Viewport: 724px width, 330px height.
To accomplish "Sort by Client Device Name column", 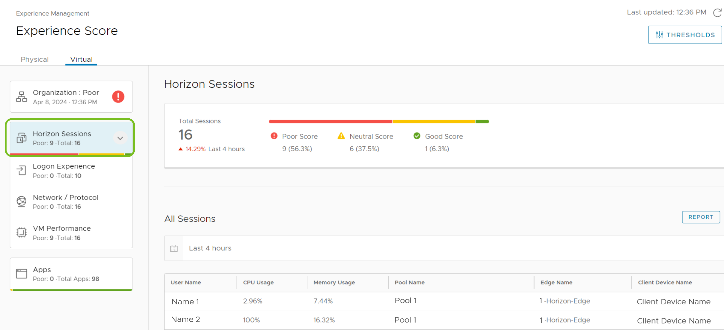I will pos(665,282).
